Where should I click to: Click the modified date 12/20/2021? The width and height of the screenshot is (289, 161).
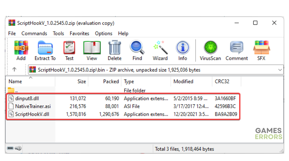pyautogui.click(x=191, y=114)
